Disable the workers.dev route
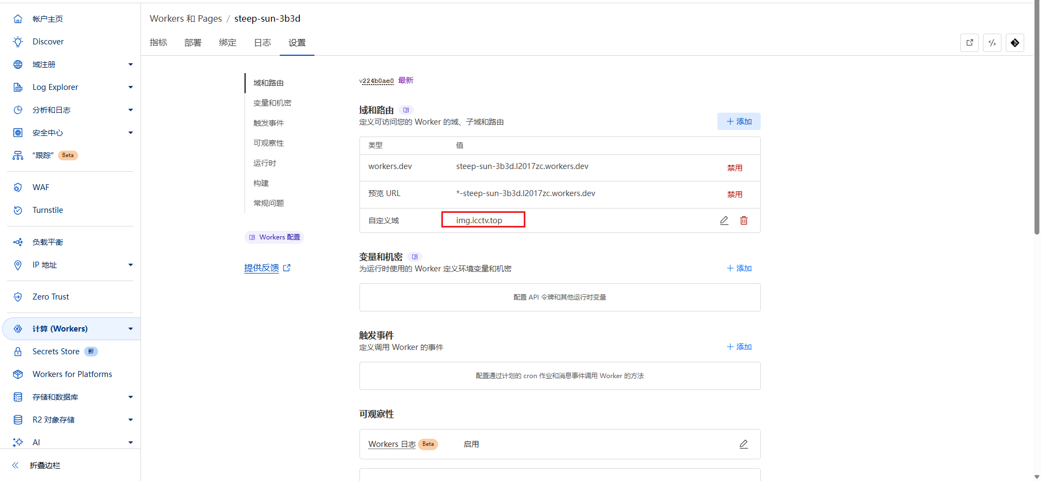This screenshot has width=1041, height=481. 735,168
